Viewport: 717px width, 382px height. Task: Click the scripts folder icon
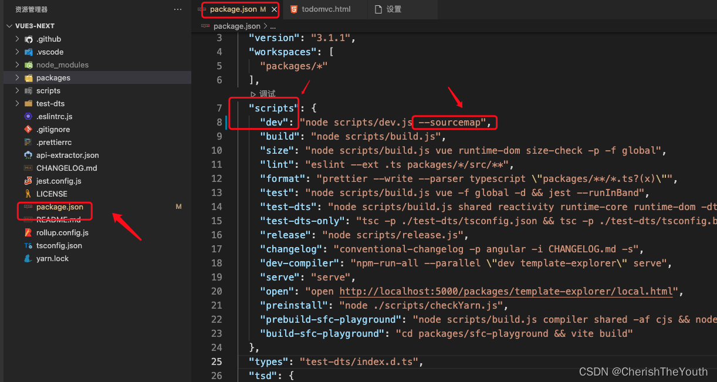[29, 90]
